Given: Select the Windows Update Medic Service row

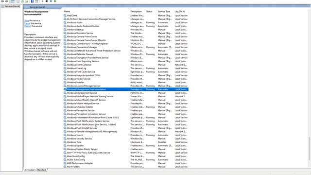Looking at the screenshot, I should pos(126,149).
